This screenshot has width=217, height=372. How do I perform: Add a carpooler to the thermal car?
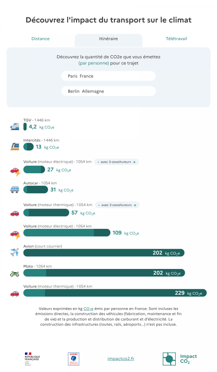[135, 205]
